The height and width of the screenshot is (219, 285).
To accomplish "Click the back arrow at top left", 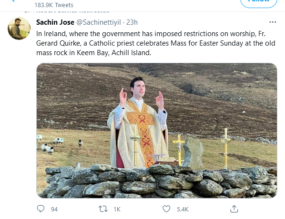I will click(x=13, y=1).
